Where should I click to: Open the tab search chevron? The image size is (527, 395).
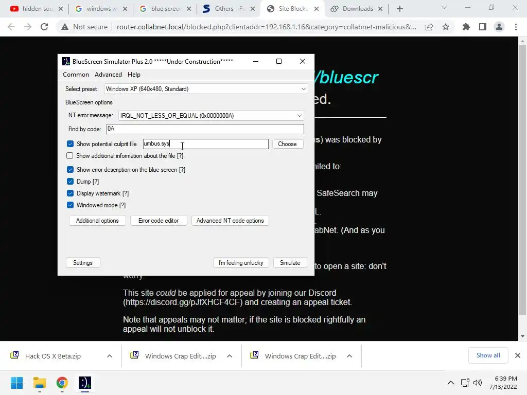click(444, 7)
